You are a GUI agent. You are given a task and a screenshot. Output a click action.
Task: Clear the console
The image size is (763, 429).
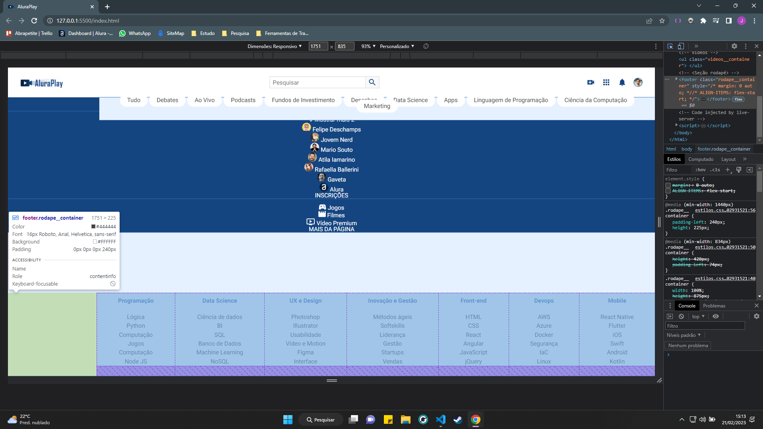click(681, 317)
